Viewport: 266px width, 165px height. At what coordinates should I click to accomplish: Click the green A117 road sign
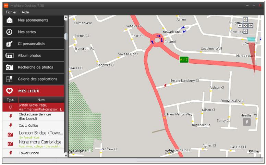(184, 60)
